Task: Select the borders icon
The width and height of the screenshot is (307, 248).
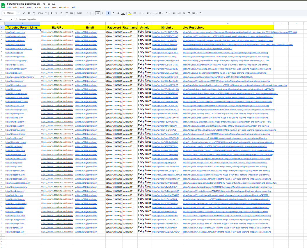Action: (x=135, y=13)
